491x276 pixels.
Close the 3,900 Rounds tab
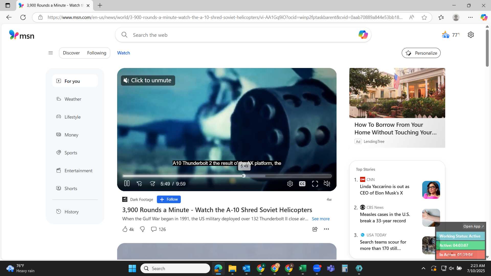point(88,5)
